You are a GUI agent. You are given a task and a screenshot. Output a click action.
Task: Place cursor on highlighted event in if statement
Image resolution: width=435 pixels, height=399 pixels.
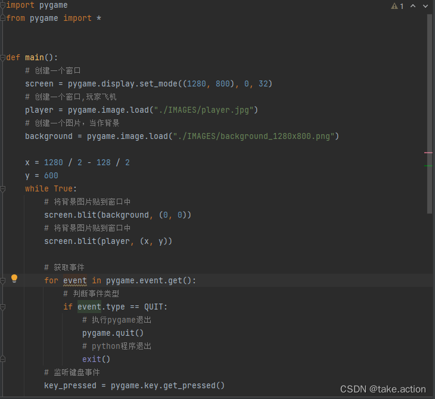click(89, 307)
